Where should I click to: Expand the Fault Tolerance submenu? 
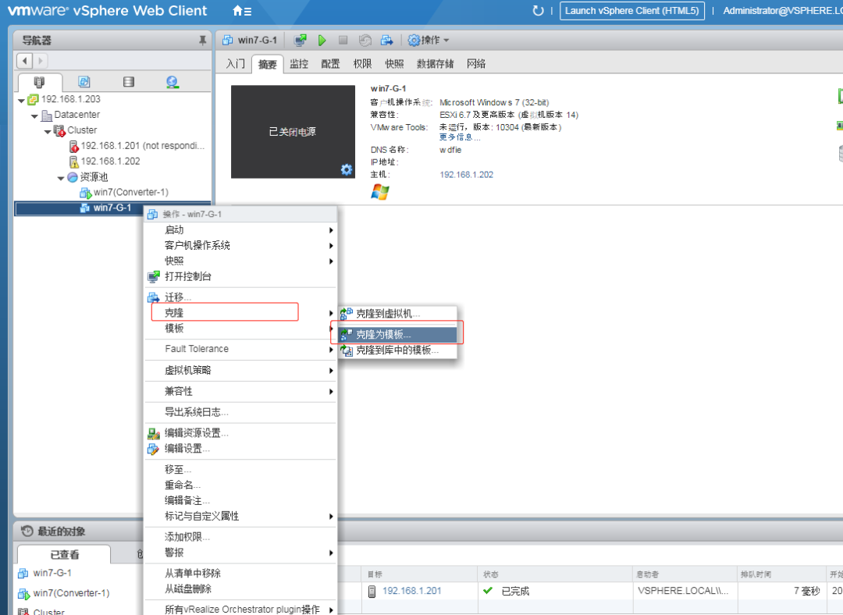tap(240, 350)
